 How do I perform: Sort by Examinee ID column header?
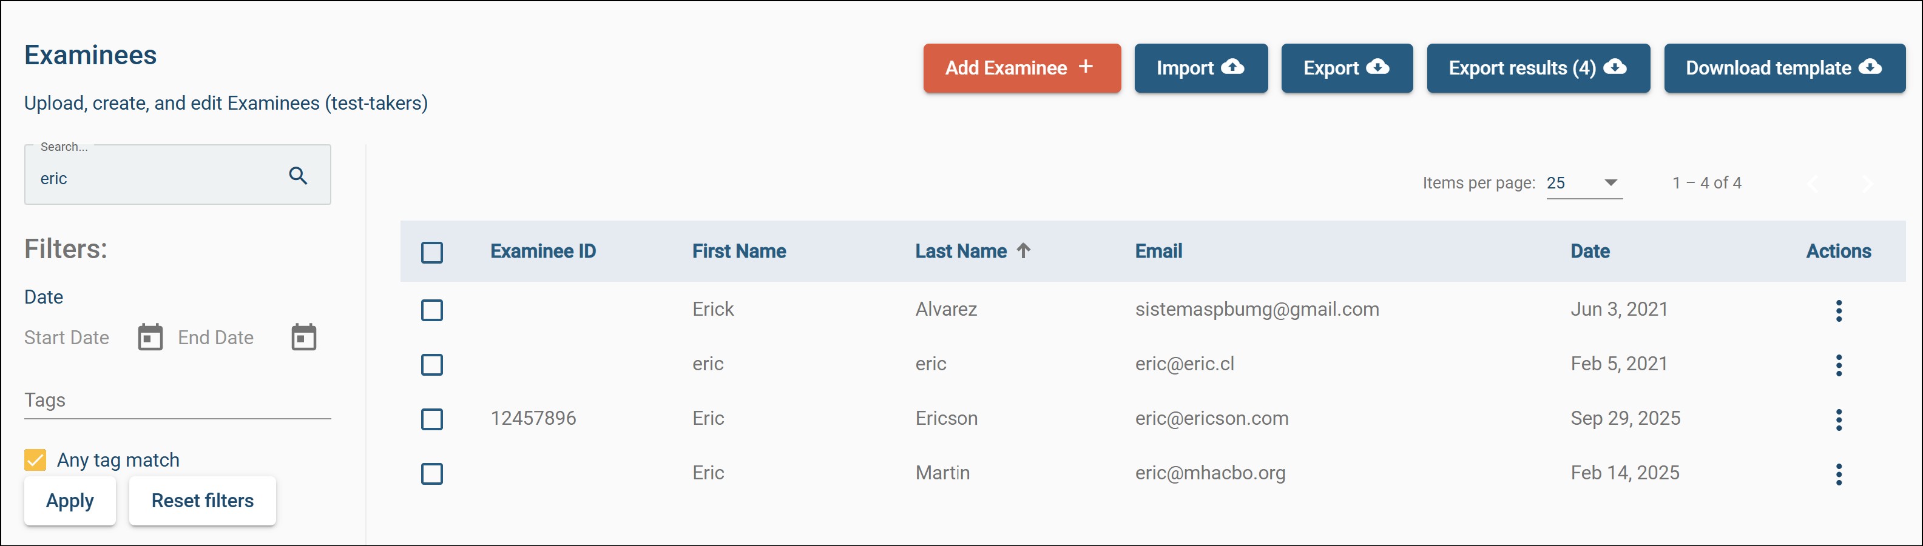(x=542, y=251)
